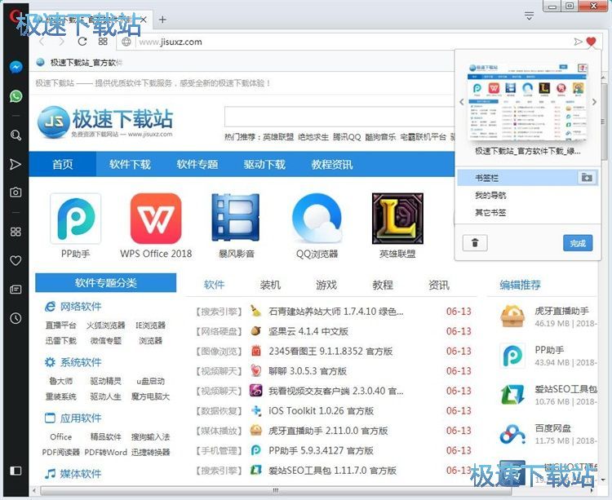Open 媒体软件 category link
612x500 pixels.
tap(81, 474)
